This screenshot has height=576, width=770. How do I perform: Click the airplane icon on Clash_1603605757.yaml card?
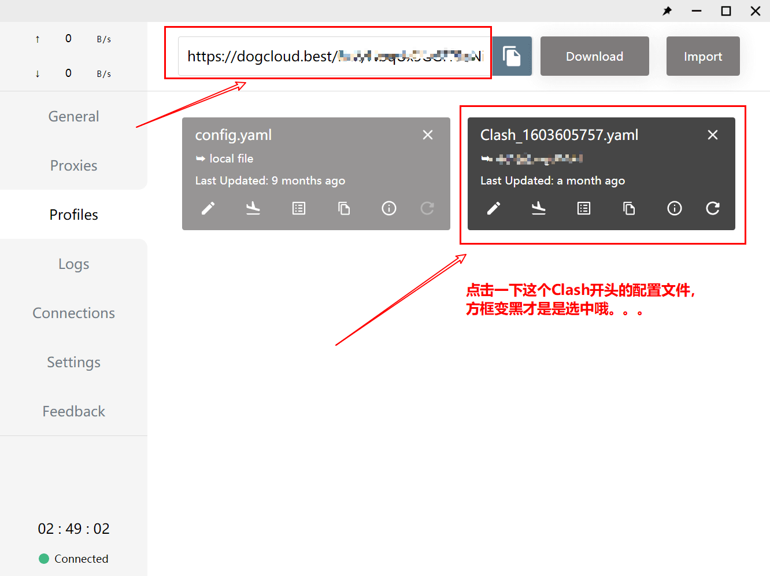point(539,208)
